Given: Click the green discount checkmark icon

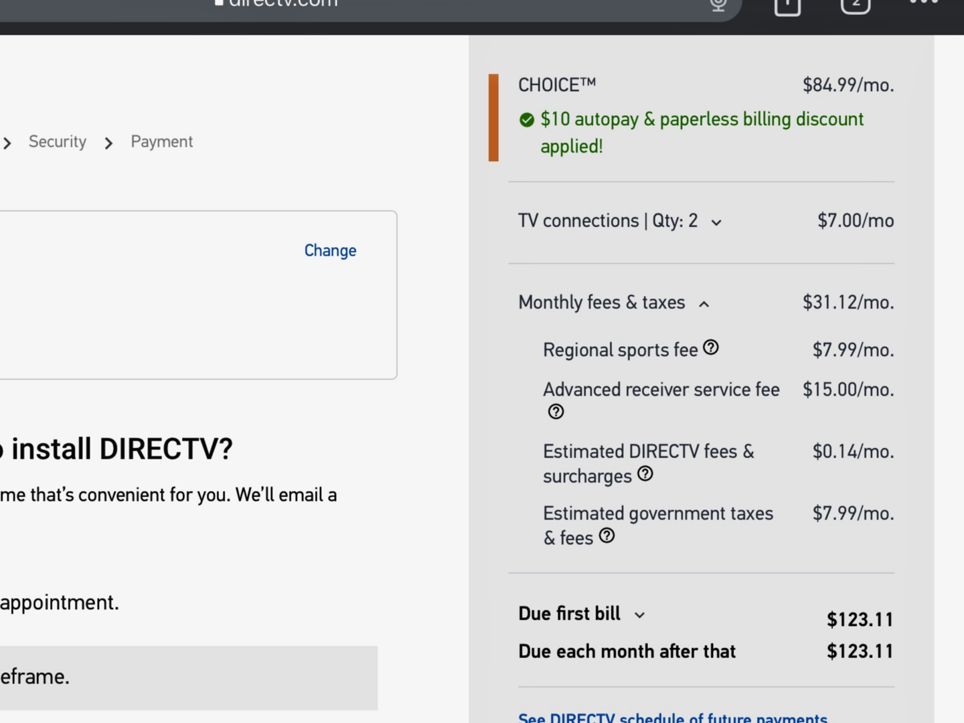Looking at the screenshot, I should pyautogui.click(x=527, y=120).
